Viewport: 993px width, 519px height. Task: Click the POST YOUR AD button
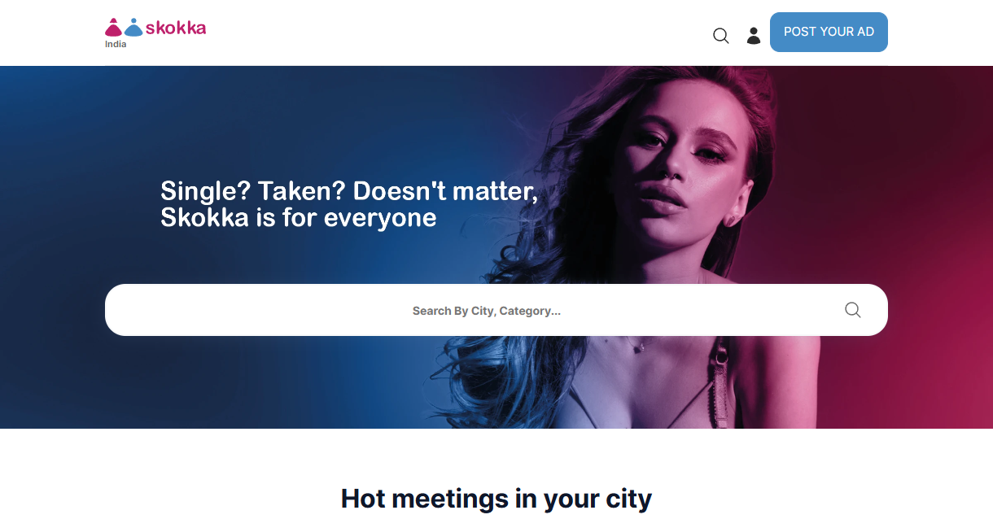click(x=829, y=32)
